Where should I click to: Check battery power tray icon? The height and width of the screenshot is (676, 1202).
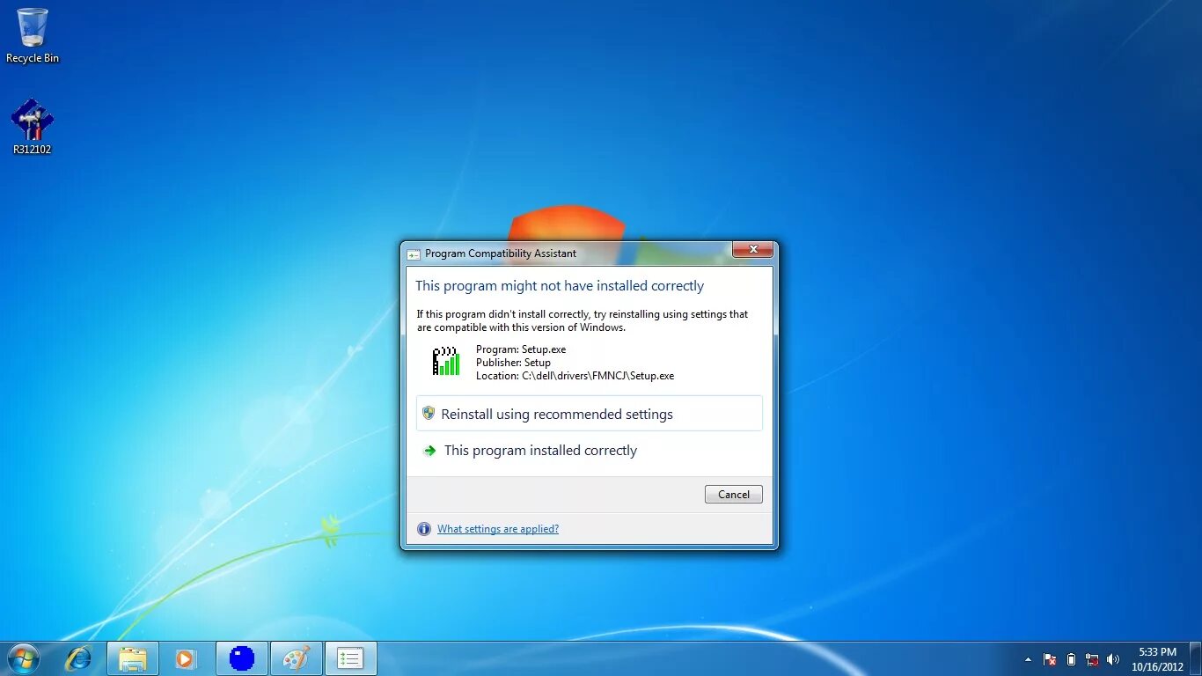pyautogui.click(x=1071, y=659)
